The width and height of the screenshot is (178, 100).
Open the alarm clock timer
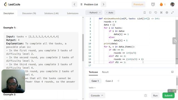pyautogui.click(x=153, y=4)
